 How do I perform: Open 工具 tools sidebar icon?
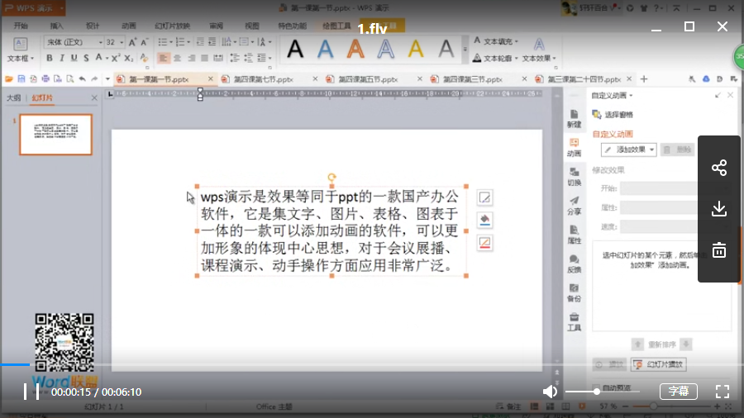coord(575,322)
